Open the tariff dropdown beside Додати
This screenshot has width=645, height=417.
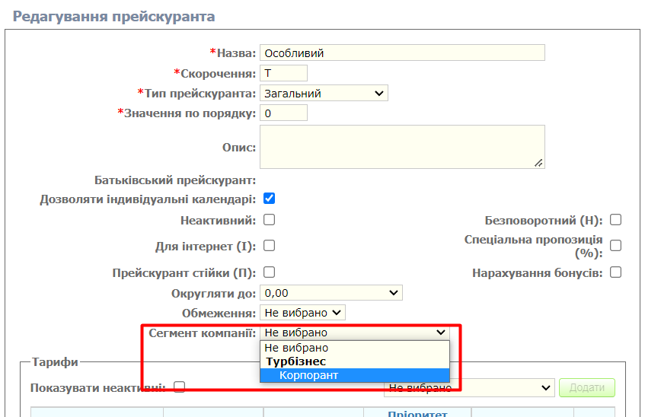pos(469,388)
